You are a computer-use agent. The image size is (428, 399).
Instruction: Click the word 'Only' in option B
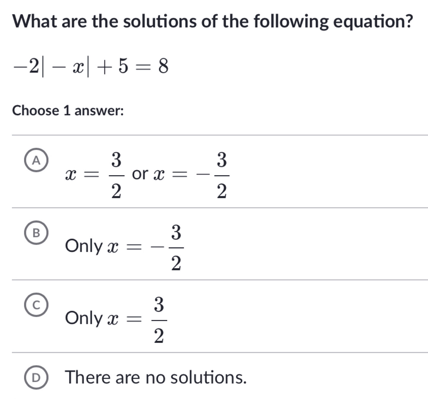(x=84, y=246)
